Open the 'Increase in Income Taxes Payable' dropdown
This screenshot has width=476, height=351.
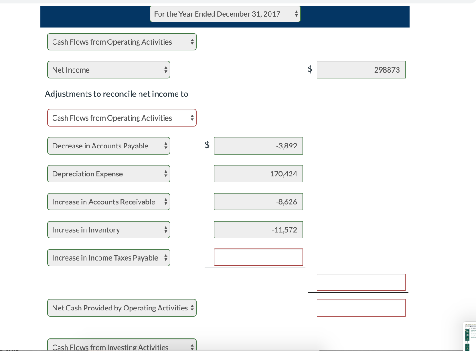pos(109,257)
